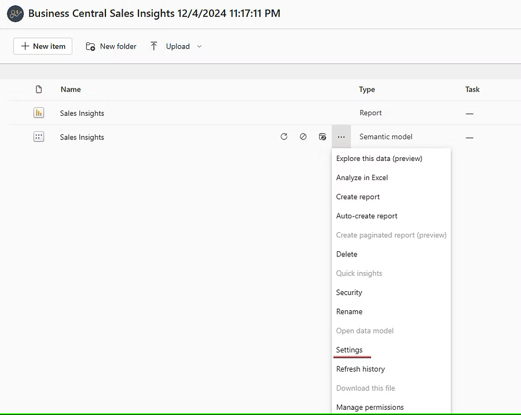Open the Sales Insights report link
The width and height of the screenshot is (521, 415).
tap(82, 113)
